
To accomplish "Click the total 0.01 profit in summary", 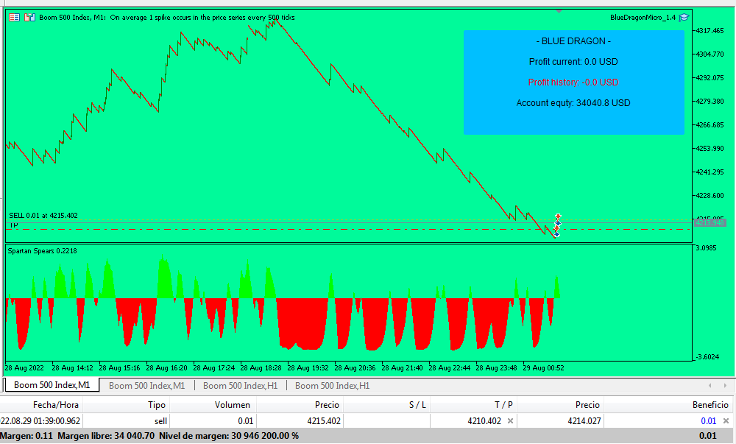I will coord(708,436).
